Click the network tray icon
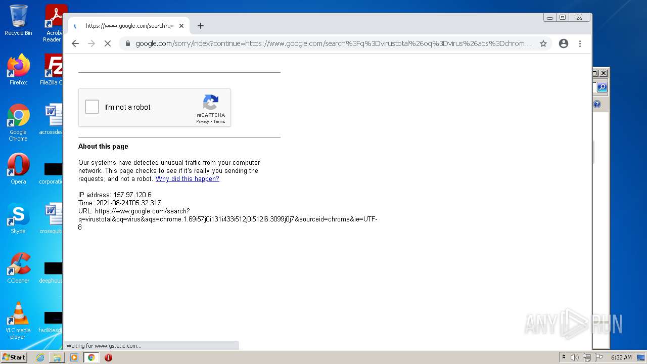Image resolution: width=647 pixels, height=364 pixels. pyautogui.click(x=586, y=357)
